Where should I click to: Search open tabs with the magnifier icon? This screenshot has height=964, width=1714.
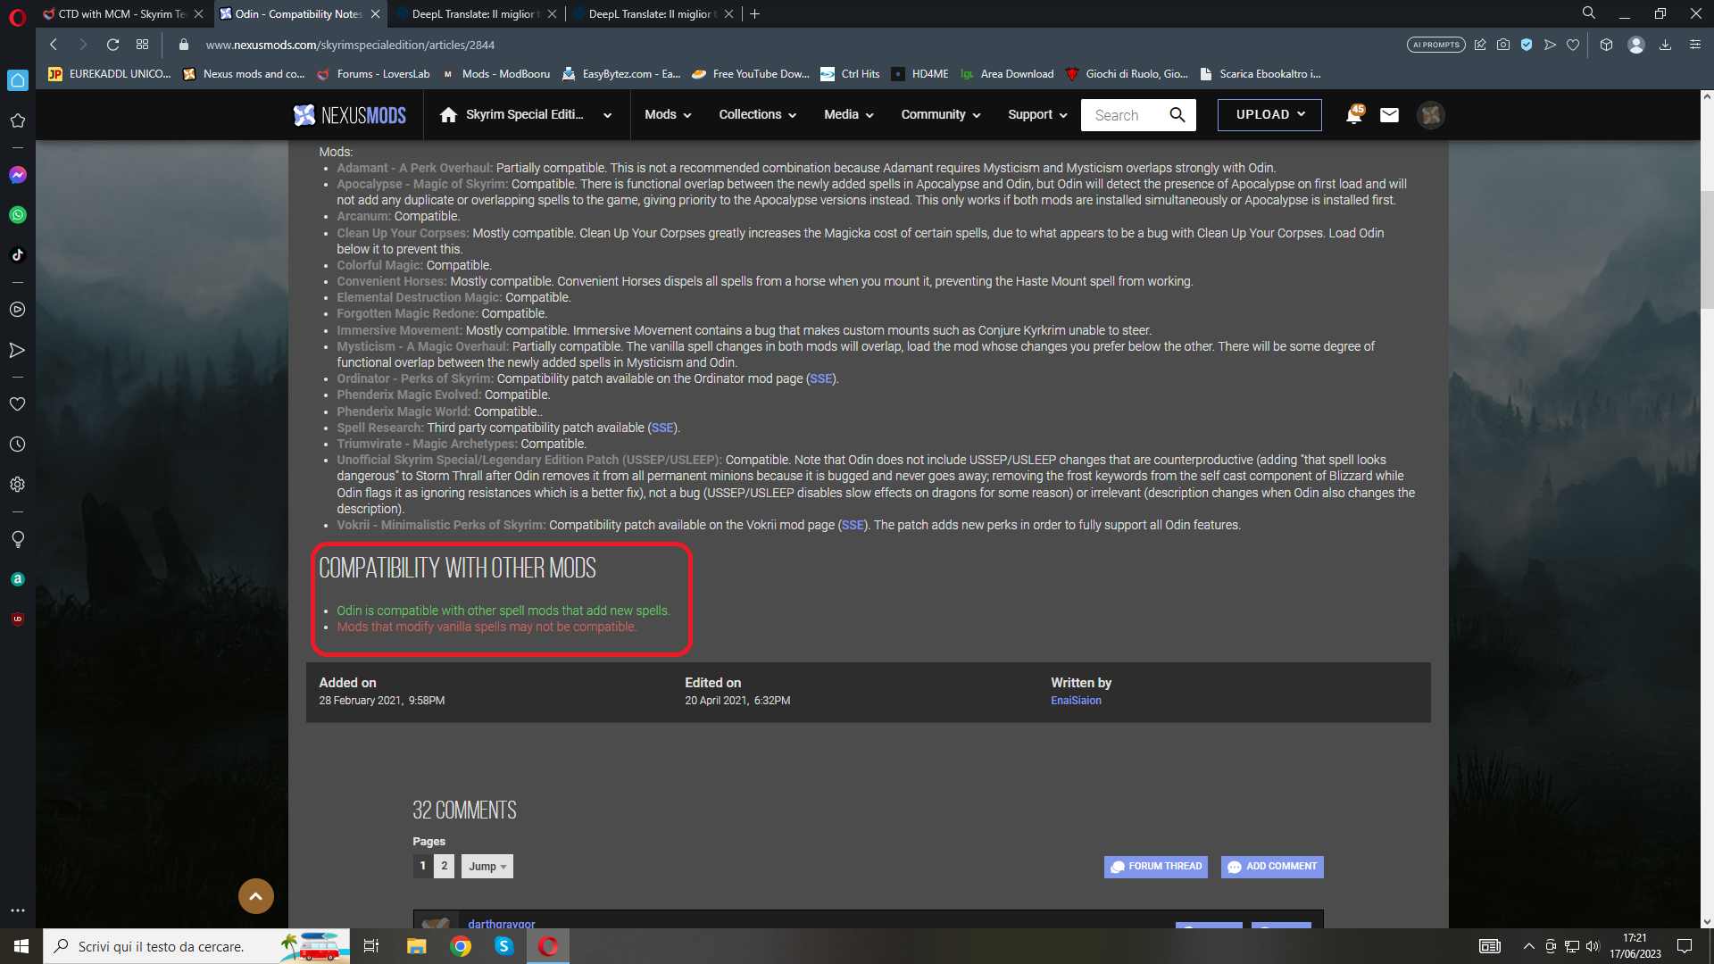1589,13
